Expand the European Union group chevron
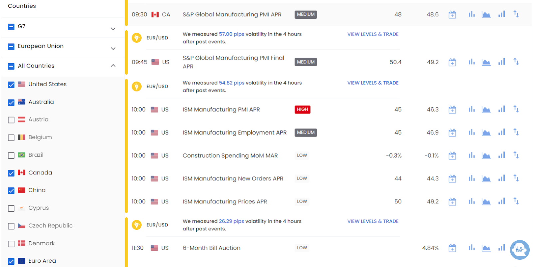 [x=113, y=49]
